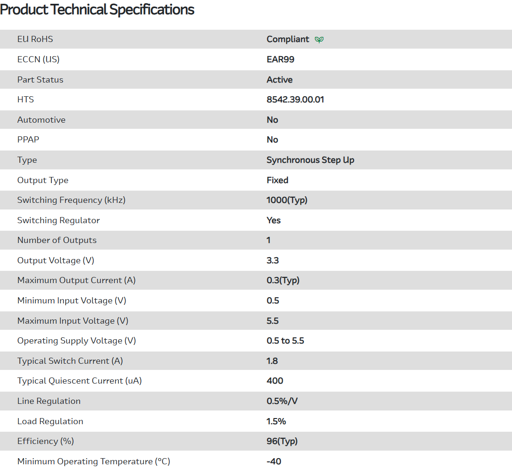The width and height of the screenshot is (512, 469).
Task: Click the Compliant status text
Action: (288, 39)
